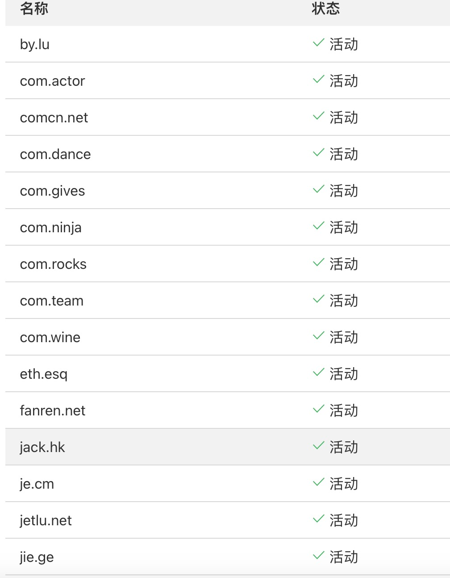
Task: Select the com.rocks domain name
Action: click(x=53, y=264)
